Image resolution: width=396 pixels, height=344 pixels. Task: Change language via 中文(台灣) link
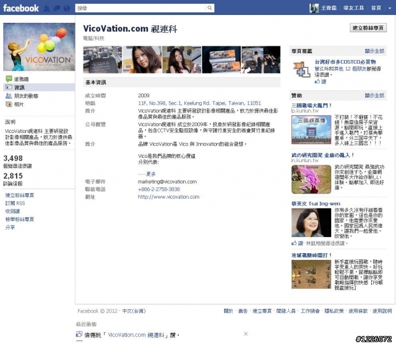pyautogui.click(x=134, y=311)
